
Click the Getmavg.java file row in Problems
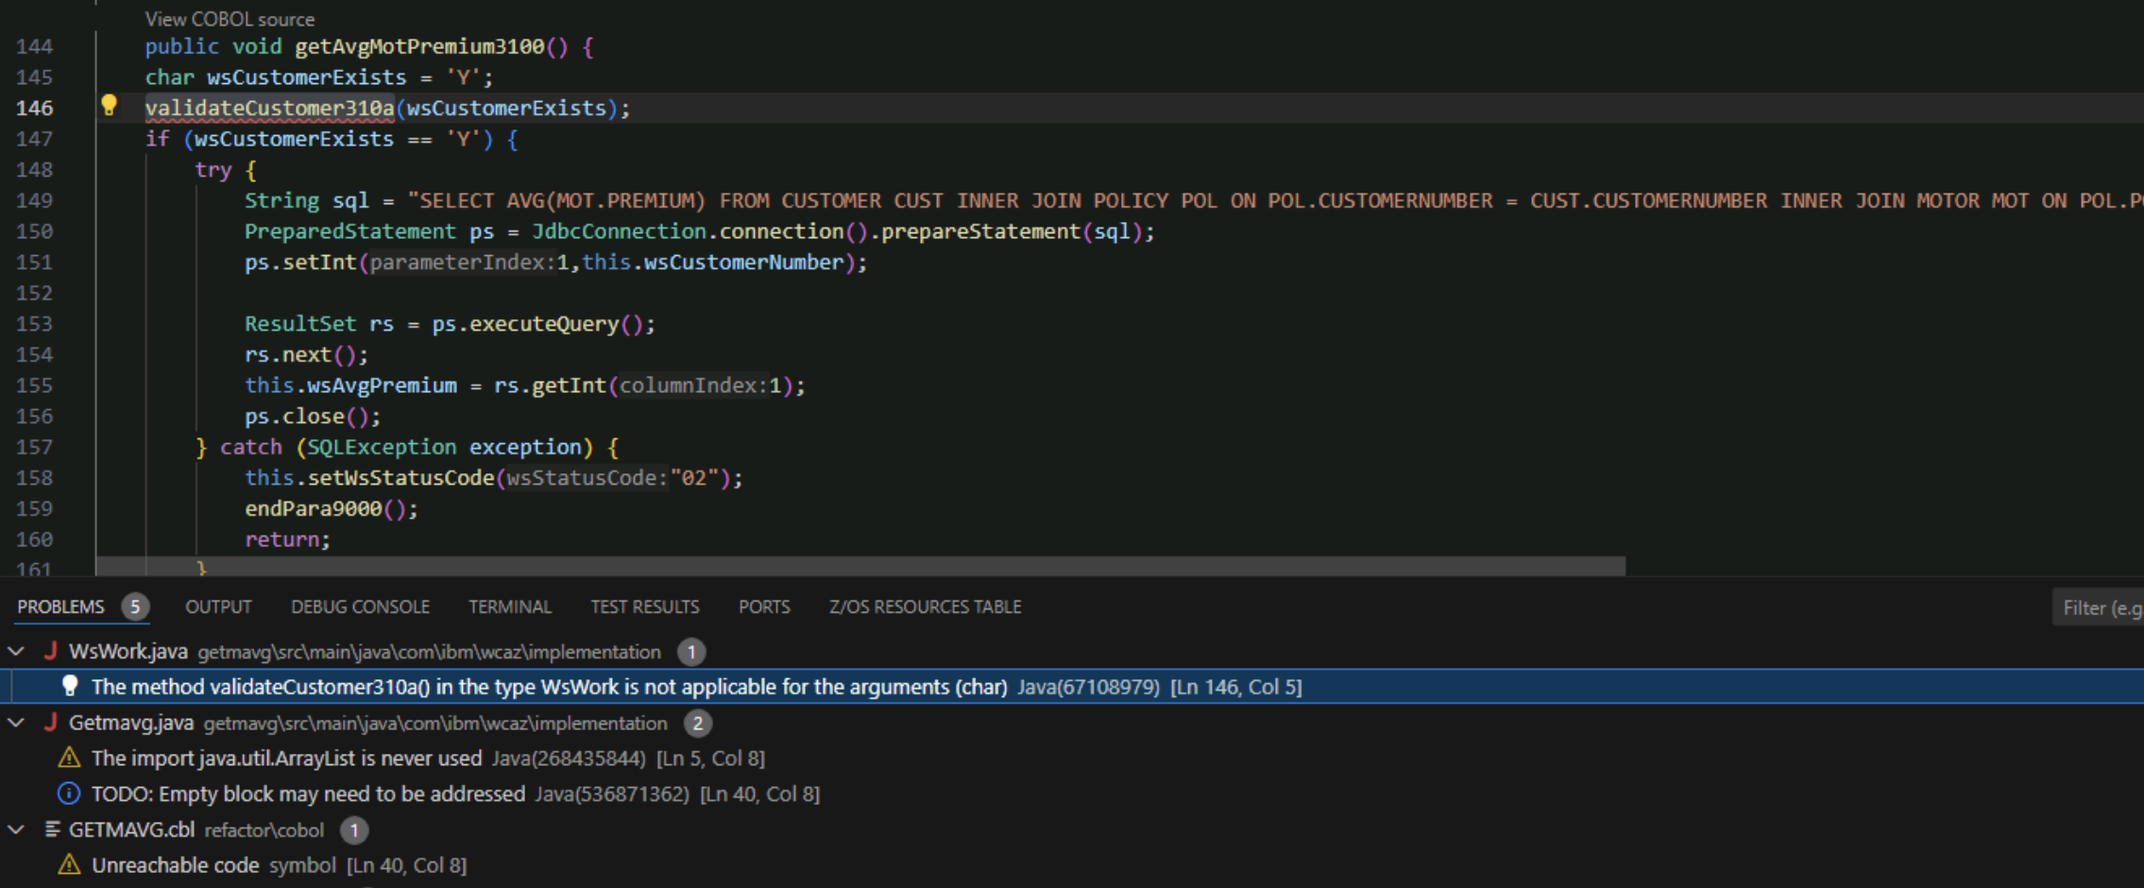pos(1072,723)
